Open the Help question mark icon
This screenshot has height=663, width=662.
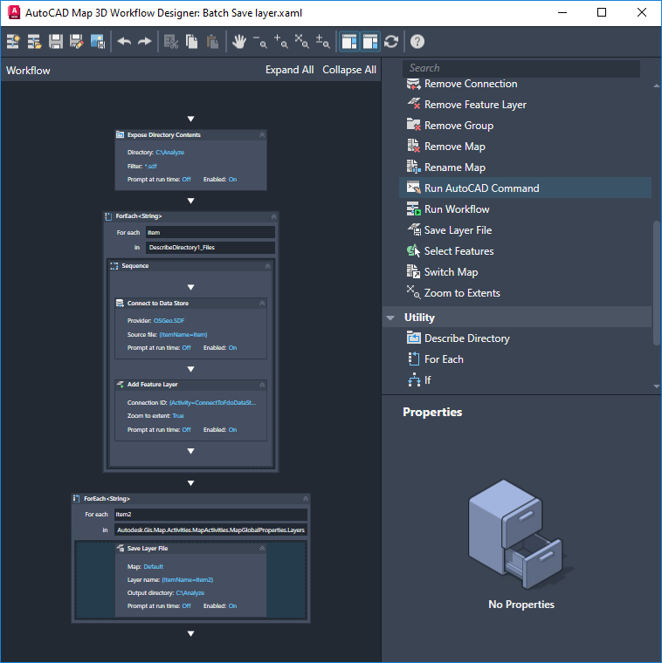point(417,42)
